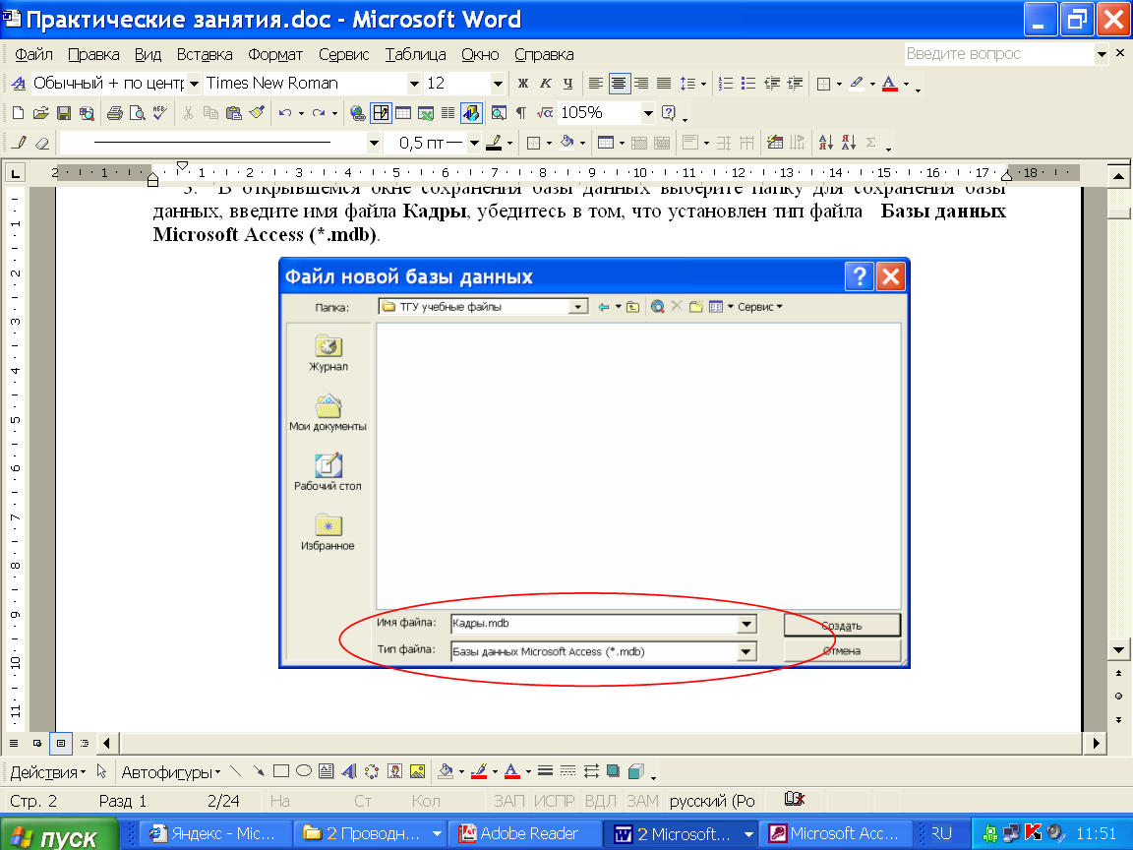Toggle bulleted list formatting

(748, 84)
